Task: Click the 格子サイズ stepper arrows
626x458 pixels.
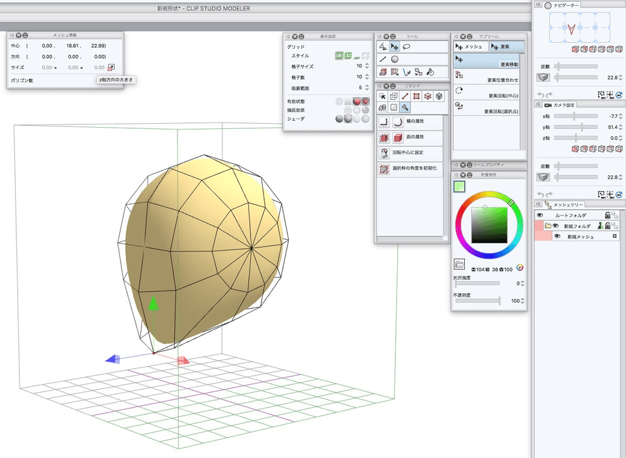Action: [367, 66]
